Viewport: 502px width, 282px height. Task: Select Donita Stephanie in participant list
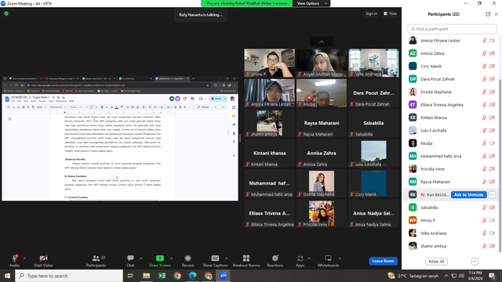point(452,92)
